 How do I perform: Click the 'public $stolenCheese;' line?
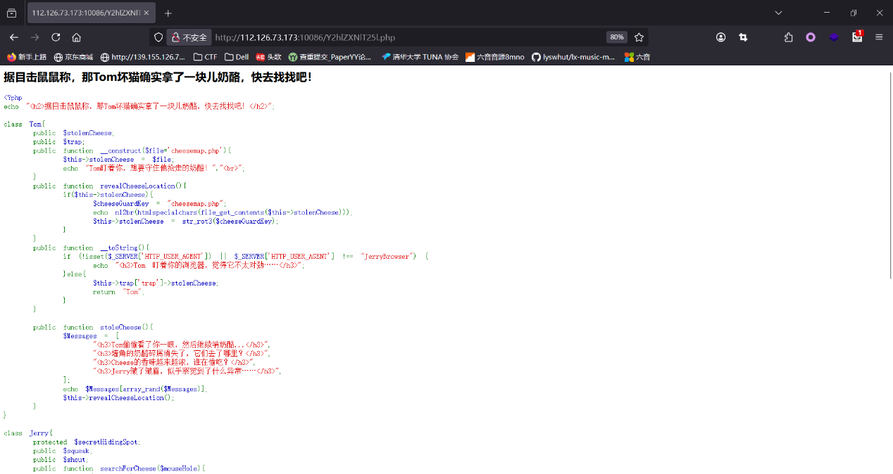[x=73, y=133]
